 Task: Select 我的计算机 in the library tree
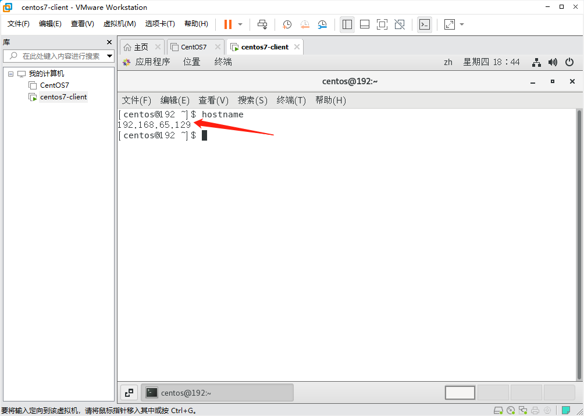point(47,74)
